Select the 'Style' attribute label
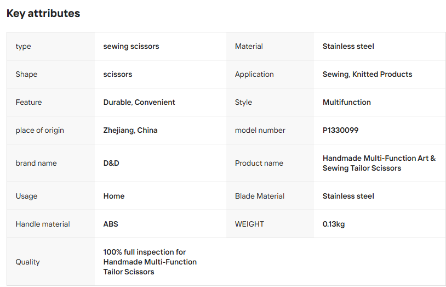446x287 pixels. pyautogui.click(x=243, y=102)
